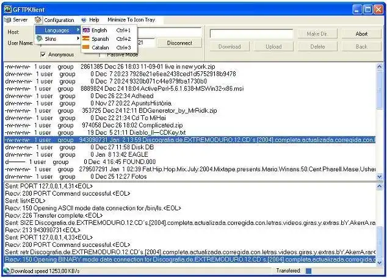387x278 pixels.
Task: Choose Spanish language option
Action: click(x=109, y=38)
